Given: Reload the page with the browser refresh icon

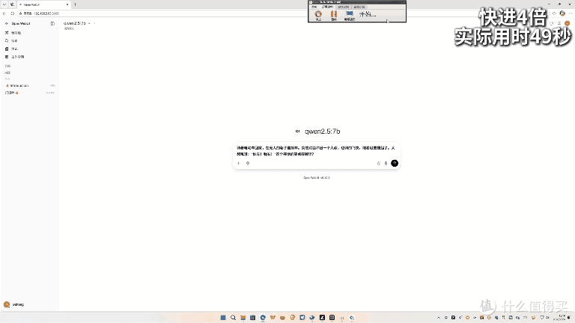Looking at the screenshot, I should coord(13,13).
